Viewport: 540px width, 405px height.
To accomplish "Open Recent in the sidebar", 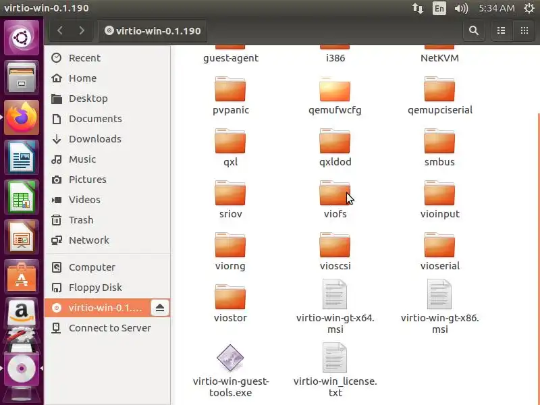I will [x=107, y=58].
